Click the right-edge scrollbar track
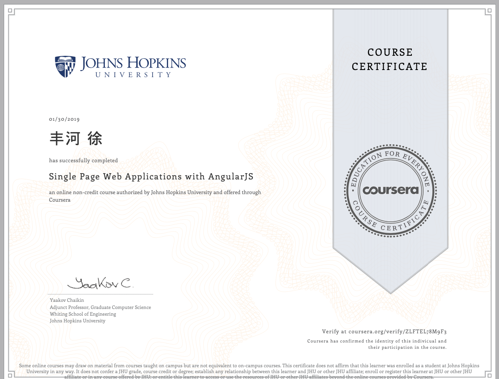Image resolution: width=499 pixels, height=379 pixels. tap(496, 189)
